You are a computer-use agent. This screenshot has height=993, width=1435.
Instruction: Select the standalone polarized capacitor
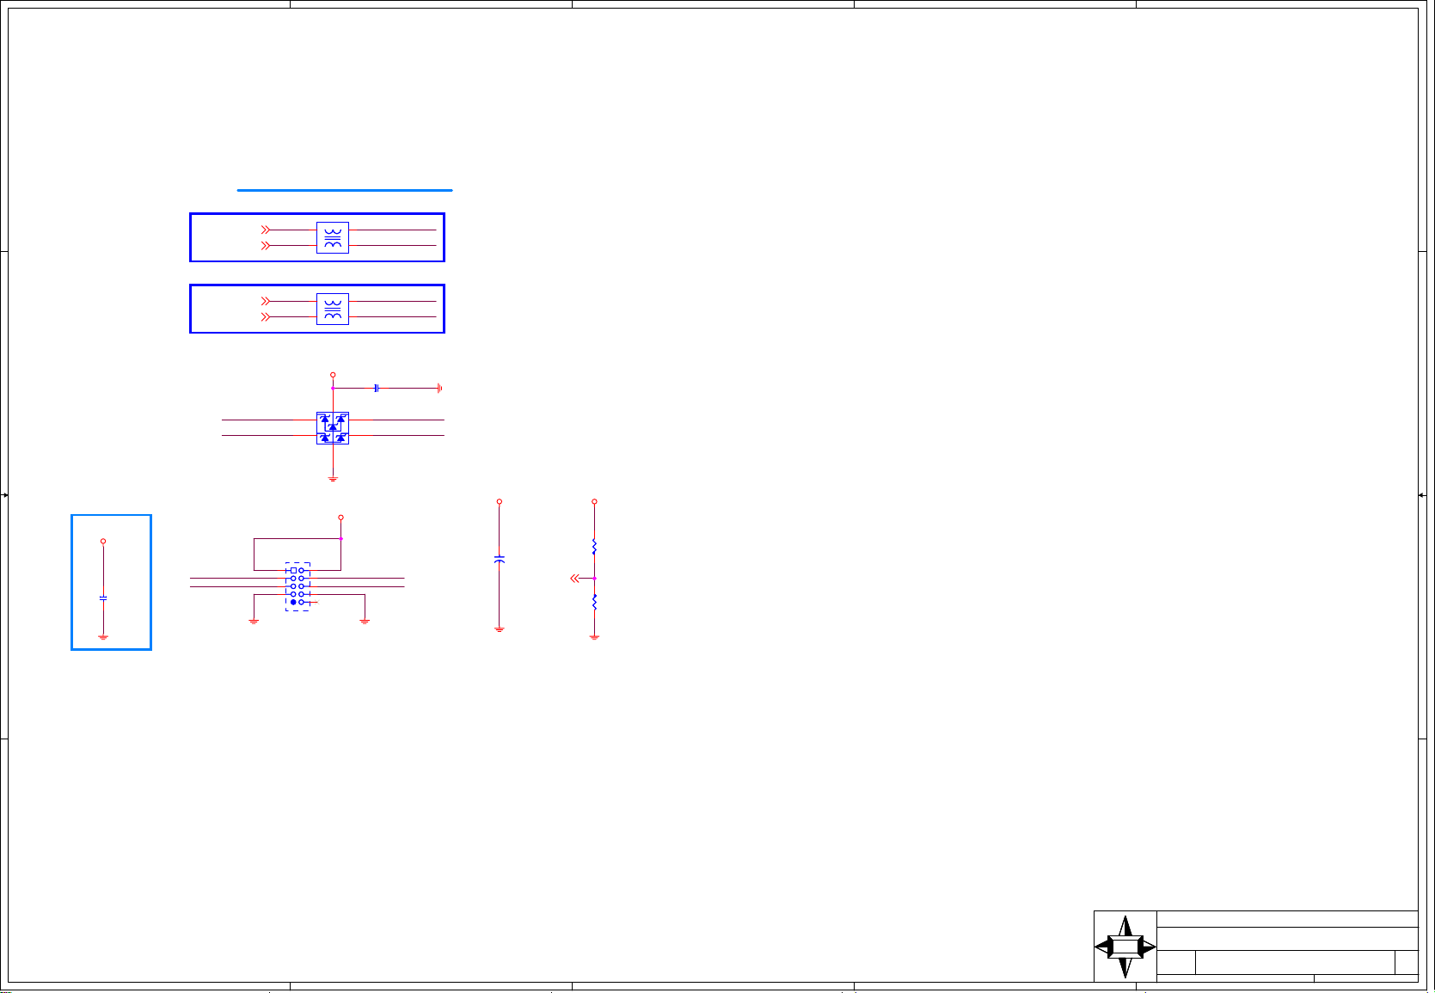tap(499, 559)
